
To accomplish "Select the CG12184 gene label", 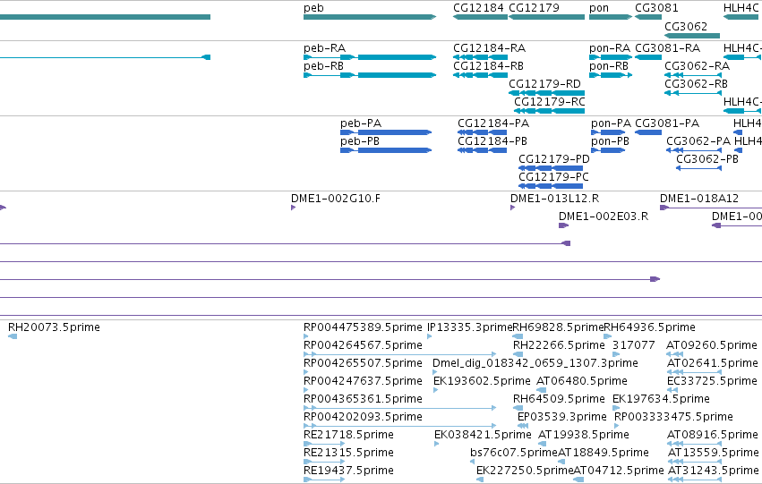I will [479, 8].
